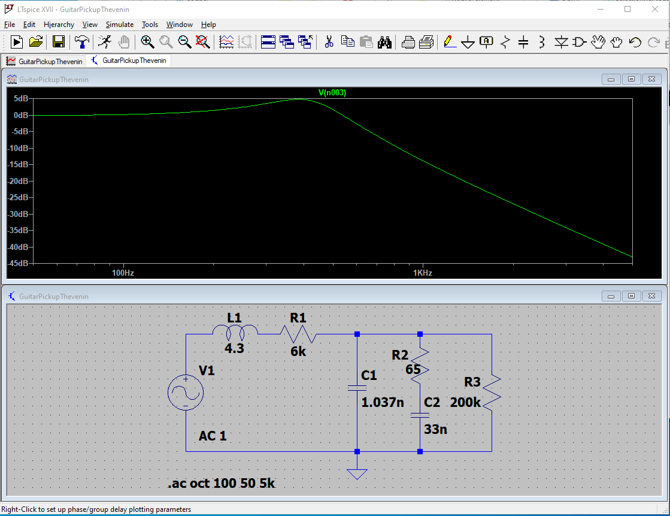The image size is (670, 516).
Task: Click the V(n003) trace label
Action: [x=332, y=92]
